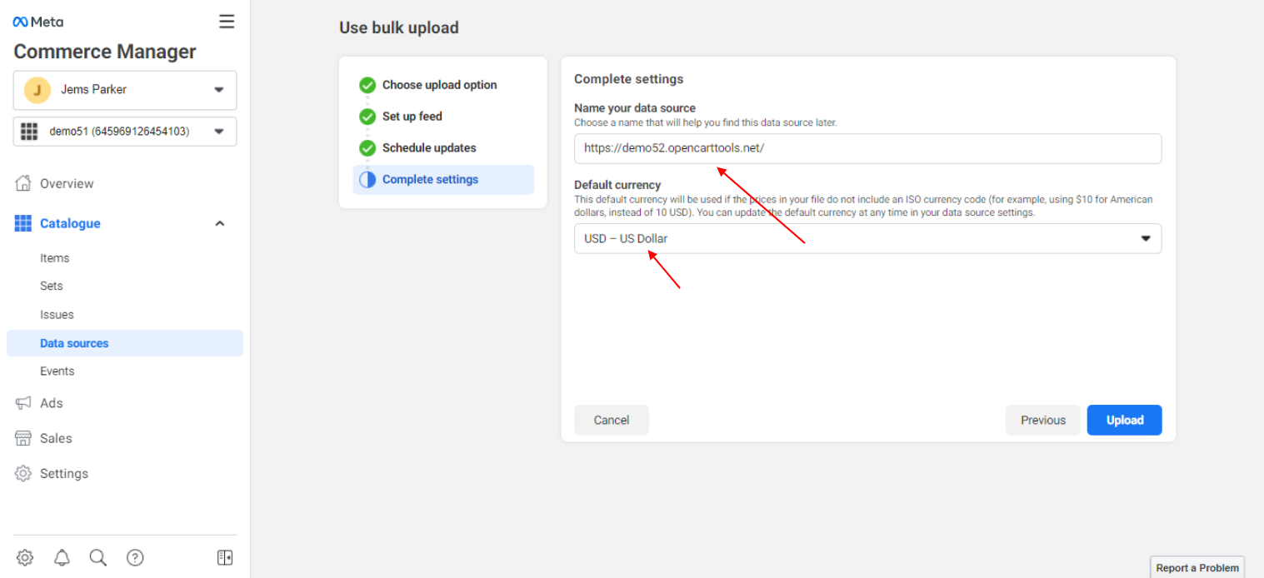Click the Sales storefront icon
Screen dimensions: 1264x578
(x=23, y=438)
